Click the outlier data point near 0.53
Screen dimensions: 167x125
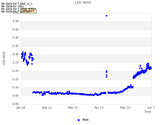[x=106, y=16]
